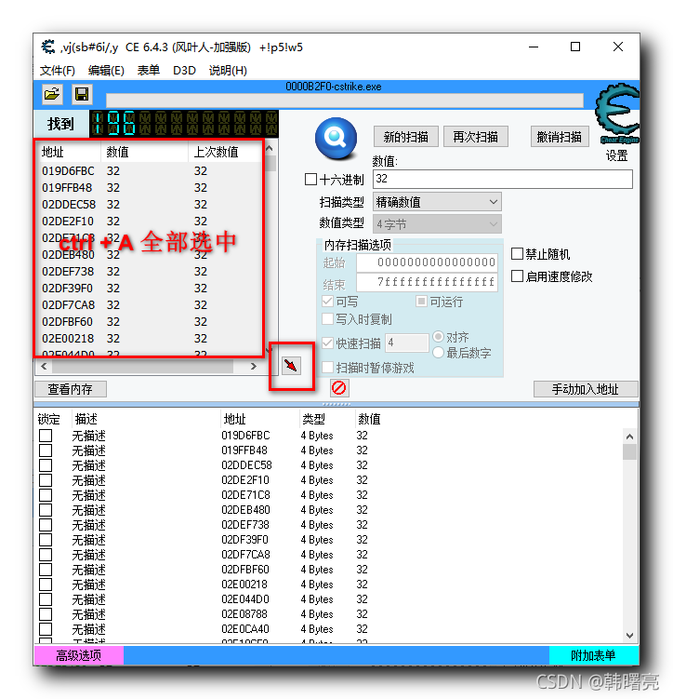Select result row 02E00218 in found list
Viewport: 673px width, 699px height.
click(149, 339)
